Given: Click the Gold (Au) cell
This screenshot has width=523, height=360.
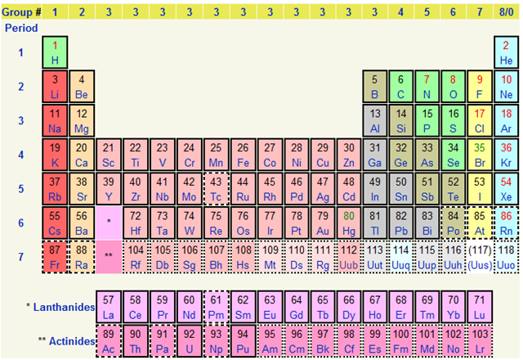Looking at the screenshot, I should click(x=323, y=223).
